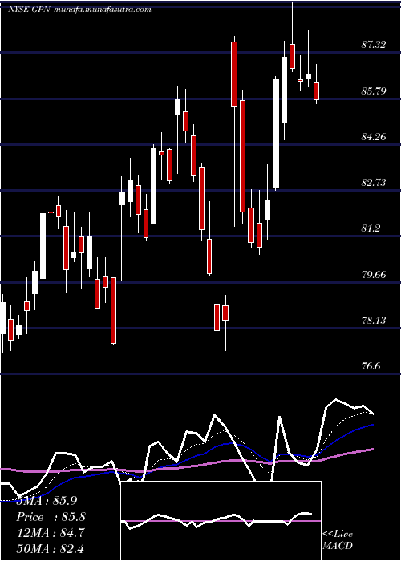
Task: Click the <<Live MACD label
Action: point(338,540)
